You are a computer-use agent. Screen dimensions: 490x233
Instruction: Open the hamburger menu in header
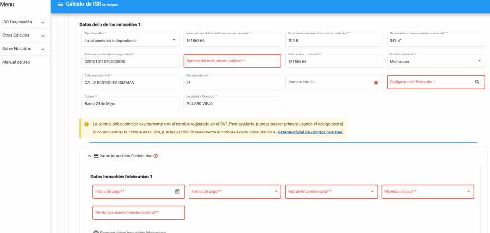coord(60,4)
